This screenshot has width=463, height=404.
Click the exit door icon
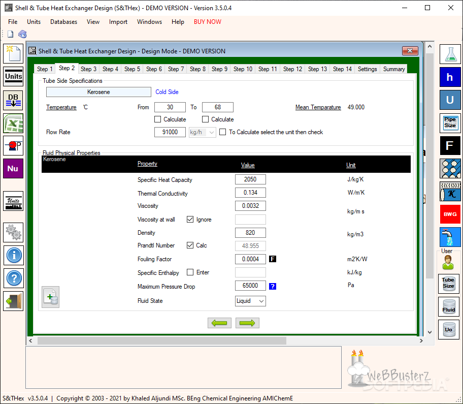13,301
